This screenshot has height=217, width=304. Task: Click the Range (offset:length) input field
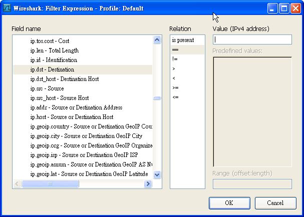(252, 184)
